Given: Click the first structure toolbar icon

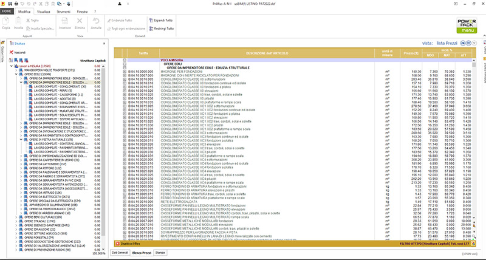Looking at the screenshot, I should 11,60.
